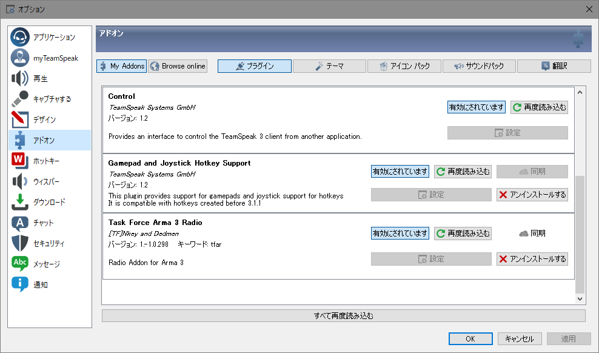Click the キャンセル button
Image resolution: width=599 pixels, height=353 pixels.
[x=520, y=339]
